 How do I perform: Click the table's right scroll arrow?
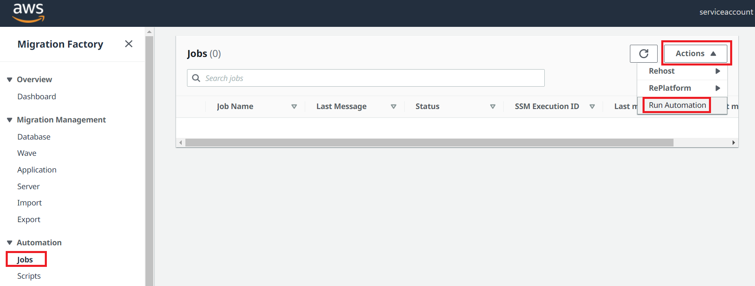coord(733,143)
